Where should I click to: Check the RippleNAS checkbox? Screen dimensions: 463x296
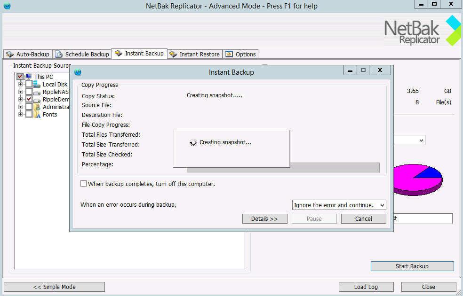(x=29, y=92)
